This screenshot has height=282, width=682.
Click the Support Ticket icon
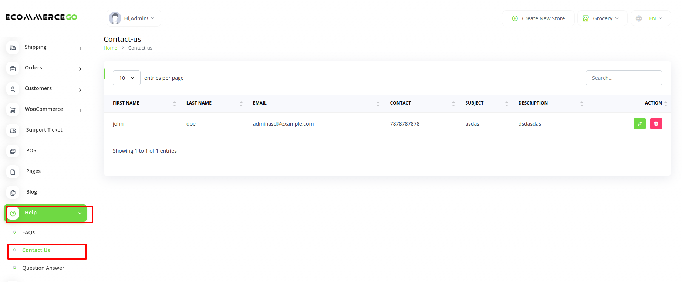tap(13, 130)
